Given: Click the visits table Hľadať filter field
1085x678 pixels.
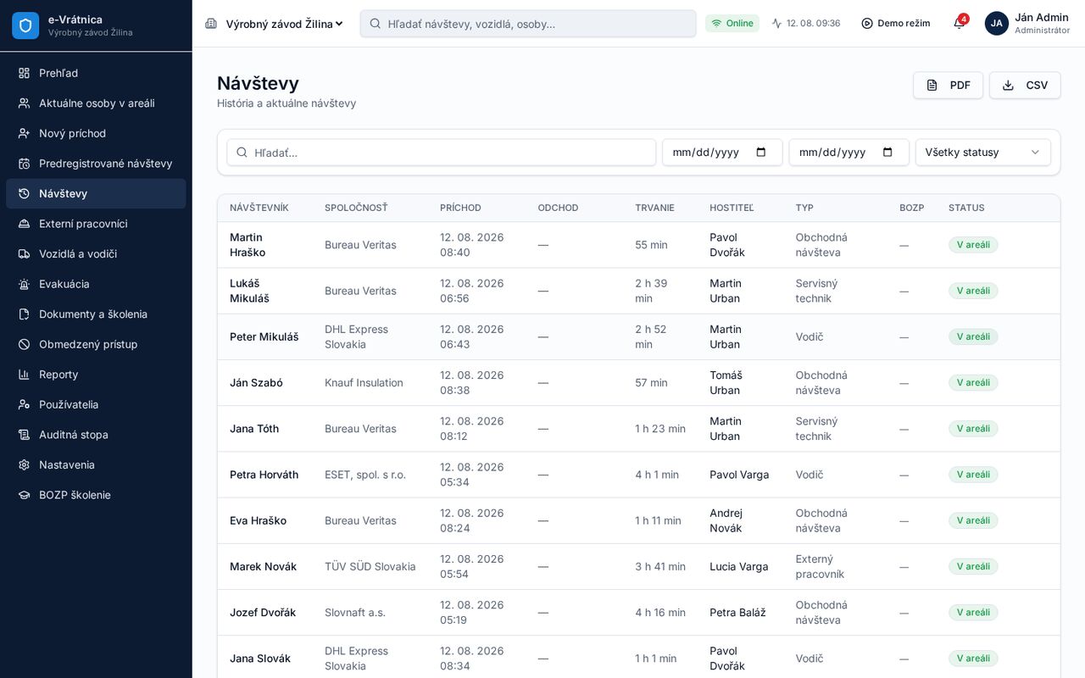Looking at the screenshot, I should 442,153.
